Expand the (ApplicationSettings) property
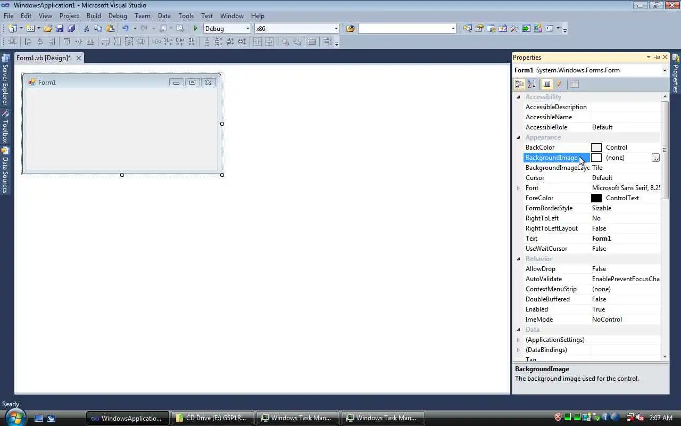Viewport: 681px width, 426px height. tap(519, 340)
